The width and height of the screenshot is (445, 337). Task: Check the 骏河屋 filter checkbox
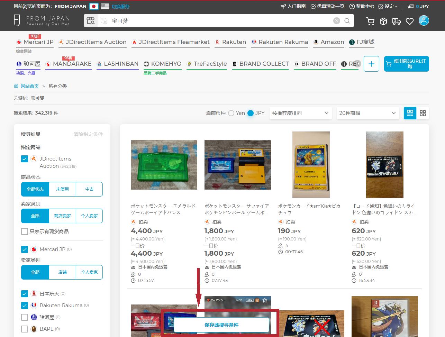pos(25,317)
